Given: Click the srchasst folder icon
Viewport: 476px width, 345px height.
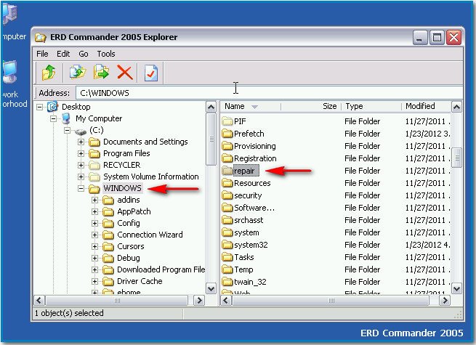Looking at the screenshot, I should click(227, 220).
